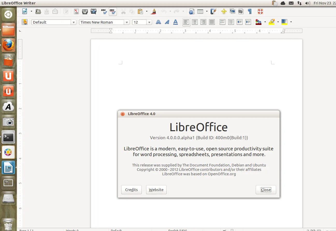Toggle Bold formatting

[x=158, y=22]
